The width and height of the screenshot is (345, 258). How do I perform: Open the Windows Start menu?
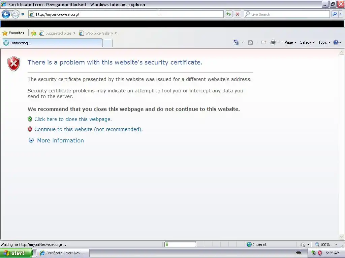pos(16,253)
